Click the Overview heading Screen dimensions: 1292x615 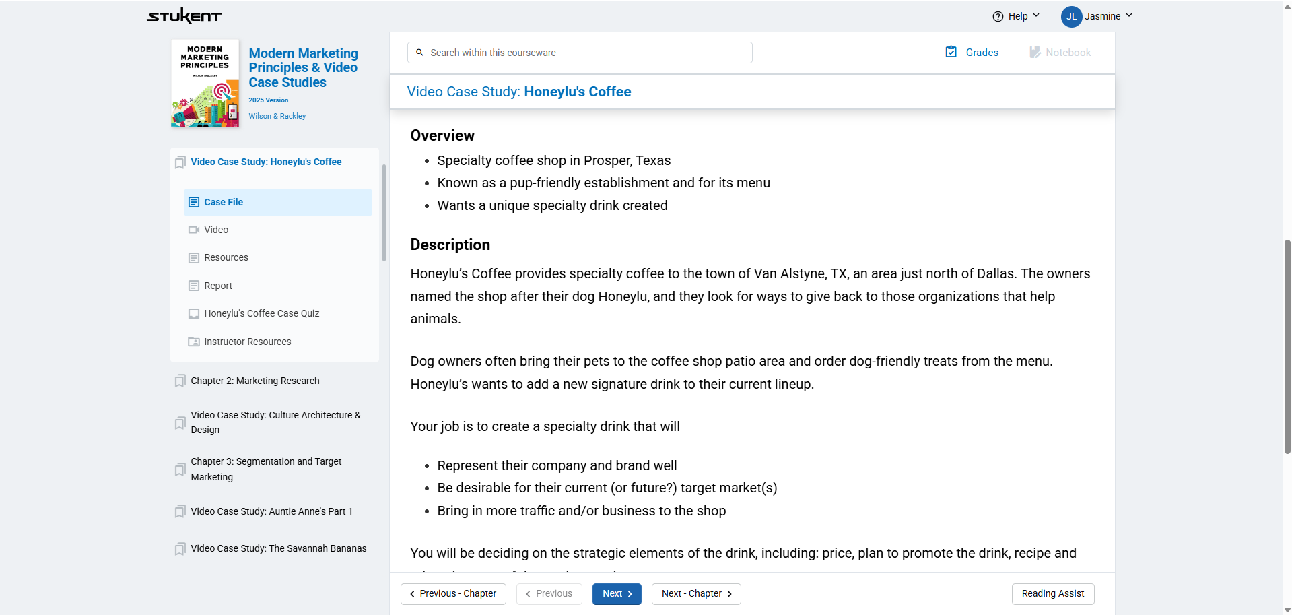click(442, 135)
